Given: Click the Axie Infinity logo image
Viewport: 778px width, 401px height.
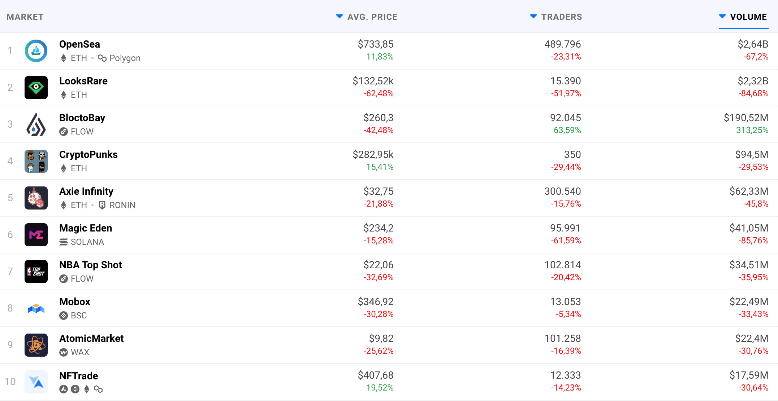Looking at the screenshot, I should pyautogui.click(x=36, y=198).
